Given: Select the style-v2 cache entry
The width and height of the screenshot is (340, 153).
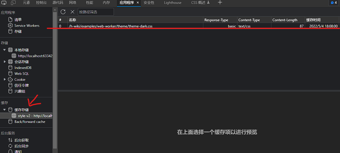Looking at the screenshot, I should point(26,116).
